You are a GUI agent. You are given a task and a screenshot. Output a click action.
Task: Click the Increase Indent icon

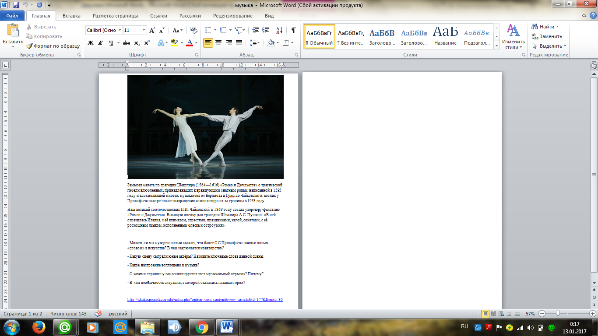pos(266,30)
